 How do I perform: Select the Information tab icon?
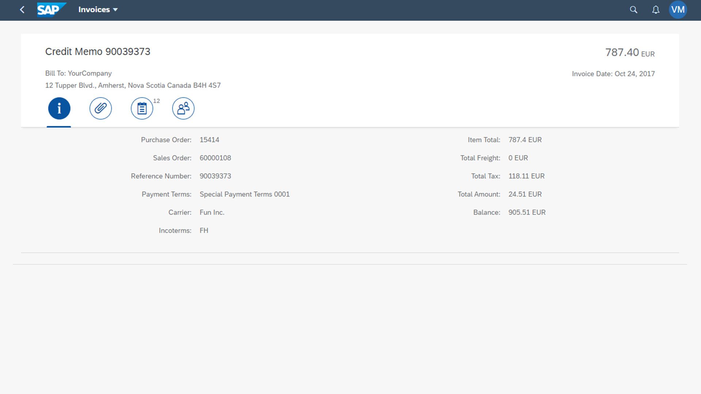[x=59, y=108]
